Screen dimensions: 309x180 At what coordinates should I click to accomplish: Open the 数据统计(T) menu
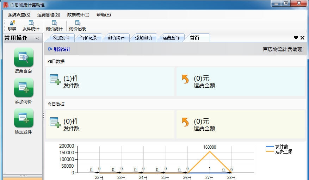(x=78, y=15)
